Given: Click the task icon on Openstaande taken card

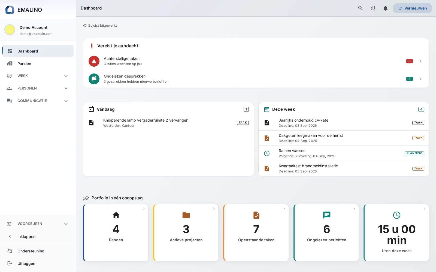Looking at the screenshot, I should pos(256,215).
